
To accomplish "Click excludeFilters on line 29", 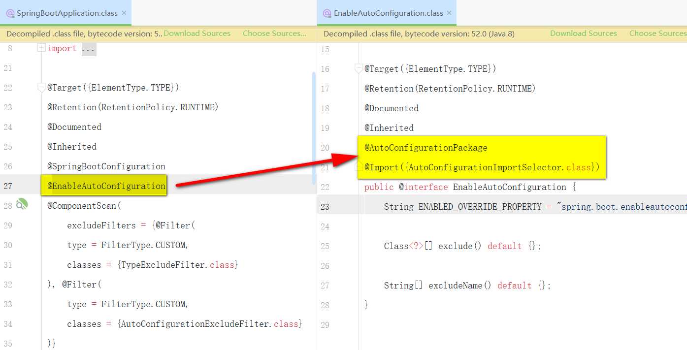I will [x=101, y=225].
